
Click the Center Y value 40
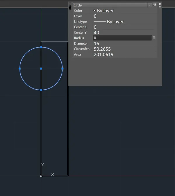pyautogui.click(x=97, y=33)
